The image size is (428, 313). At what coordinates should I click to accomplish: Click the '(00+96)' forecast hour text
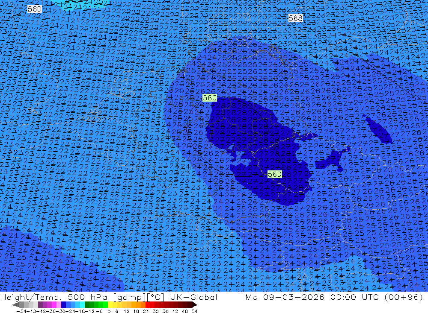pos(404,297)
